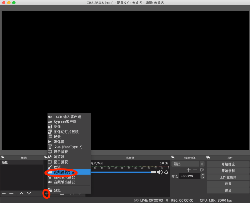
Task: Pop out the 转场特效 transitions dock
Action: 172,158
